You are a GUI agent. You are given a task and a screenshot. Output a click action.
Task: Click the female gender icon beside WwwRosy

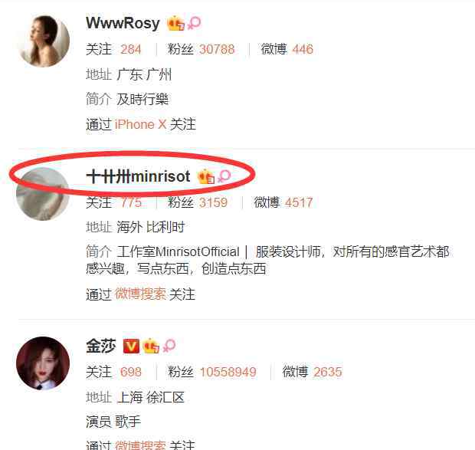click(194, 23)
